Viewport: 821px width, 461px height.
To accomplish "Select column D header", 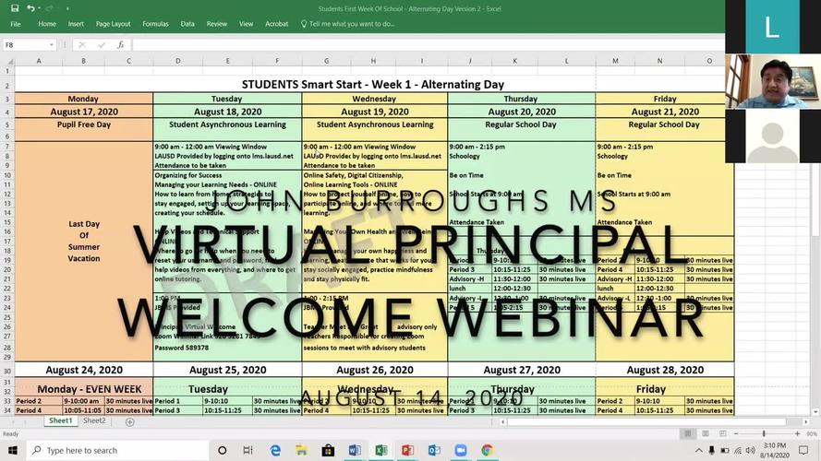I will (x=178, y=61).
